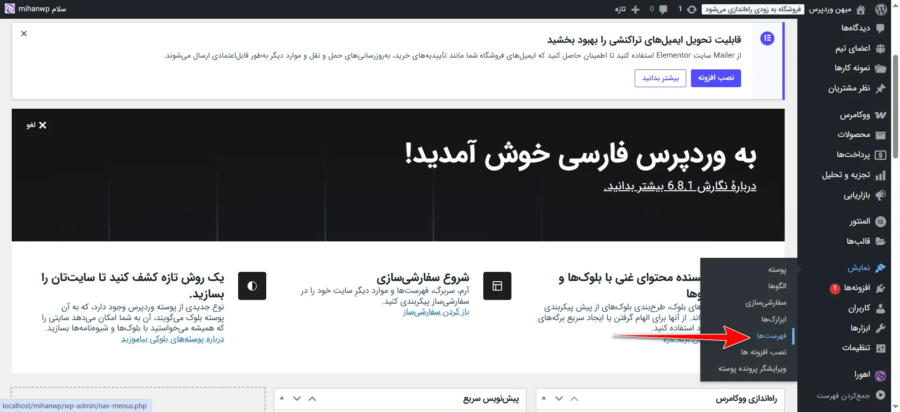This screenshot has width=900, height=412.
Task: Click the نظر مشتریان pin icon
Action: point(880,88)
